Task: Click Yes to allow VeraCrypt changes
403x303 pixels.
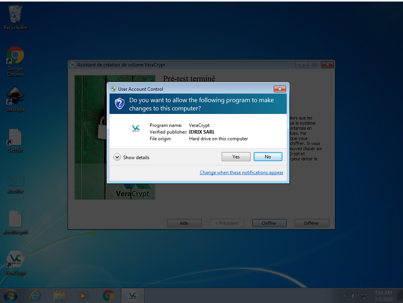Action: coord(236,157)
